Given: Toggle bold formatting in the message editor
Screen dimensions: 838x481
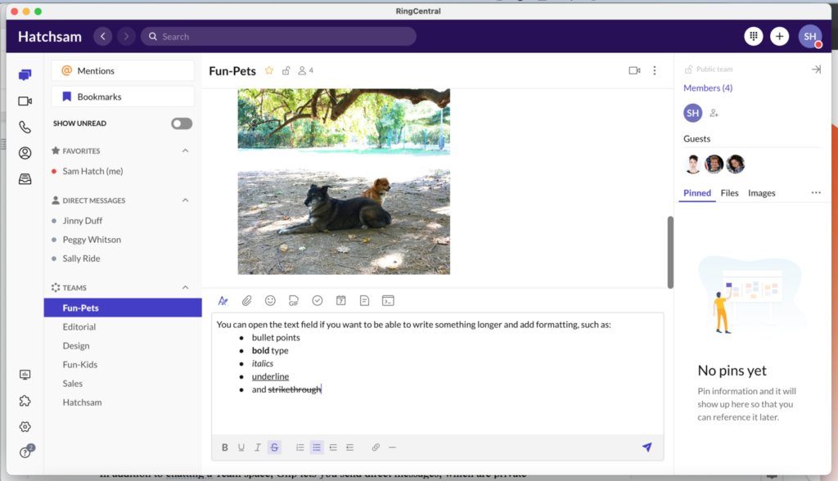Looking at the screenshot, I should coord(224,447).
